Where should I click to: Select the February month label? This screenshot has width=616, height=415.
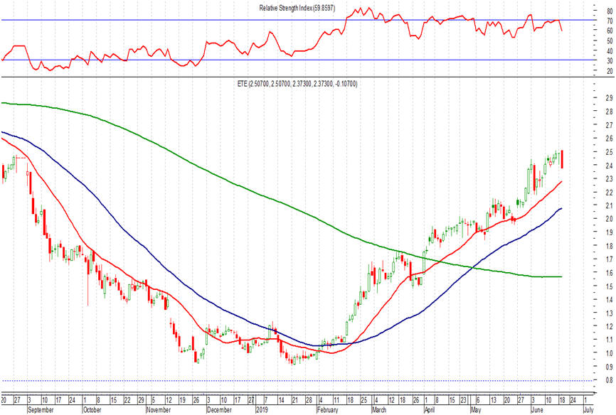pyautogui.click(x=328, y=410)
